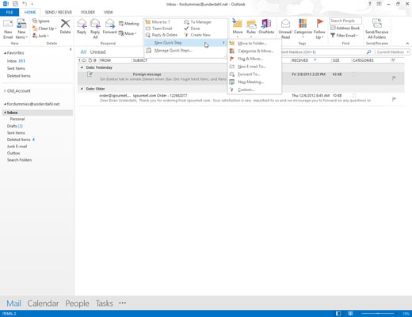Collapse the Favorites section

click(5, 53)
